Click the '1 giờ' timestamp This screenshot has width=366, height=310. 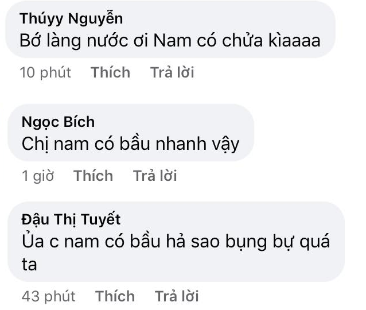point(37,176)
